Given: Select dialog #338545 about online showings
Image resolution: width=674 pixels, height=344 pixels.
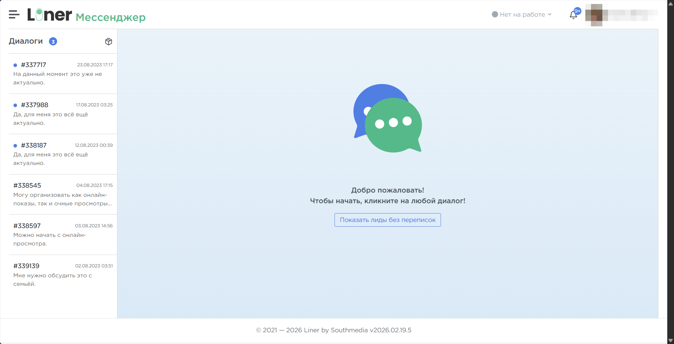Looking at the screenshot, I should point(63,194).
